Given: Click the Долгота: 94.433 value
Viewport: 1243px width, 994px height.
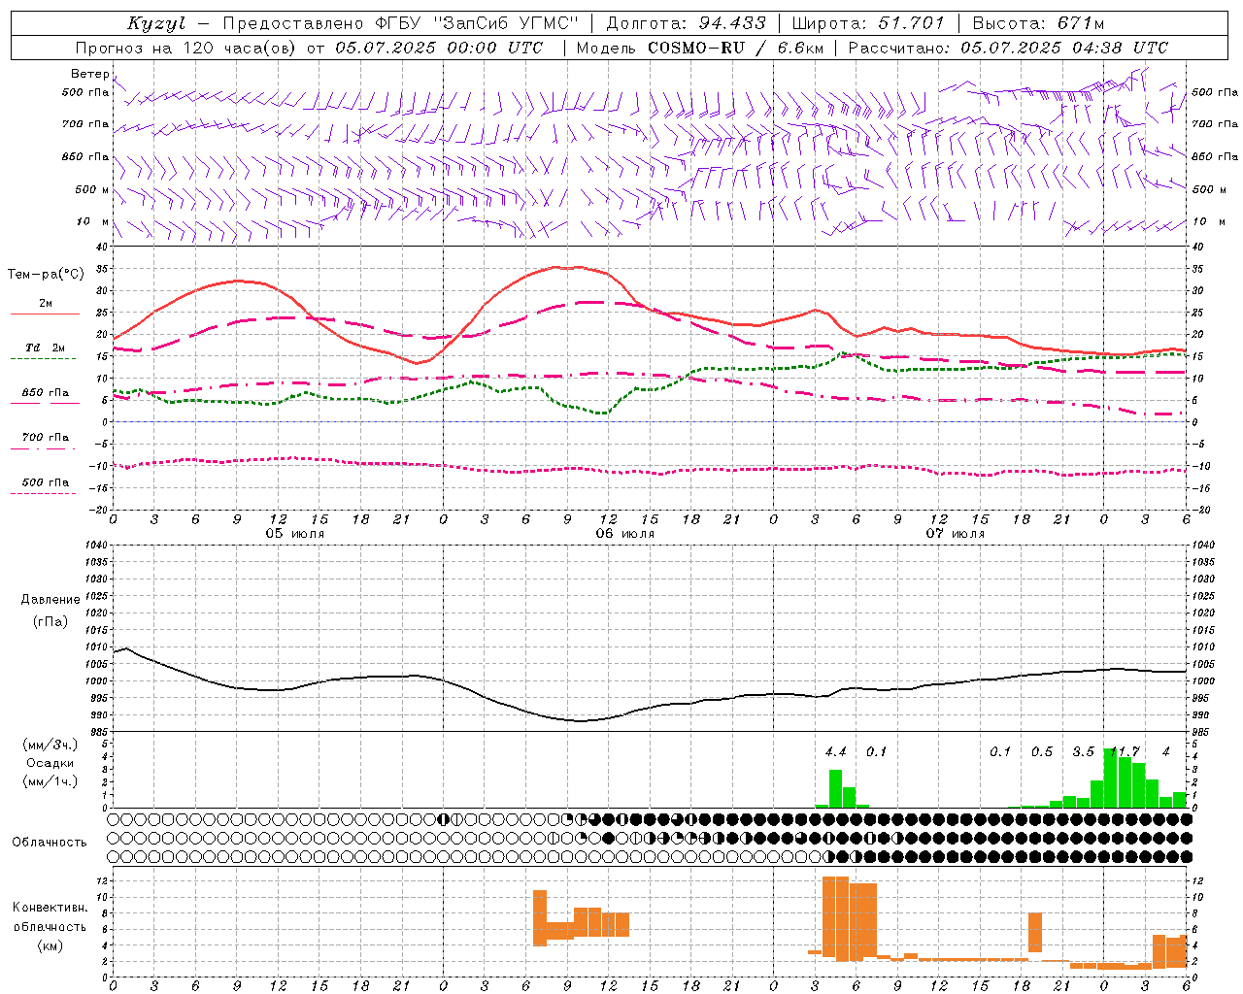Looking at the screenshot, I should click(686, 23).
